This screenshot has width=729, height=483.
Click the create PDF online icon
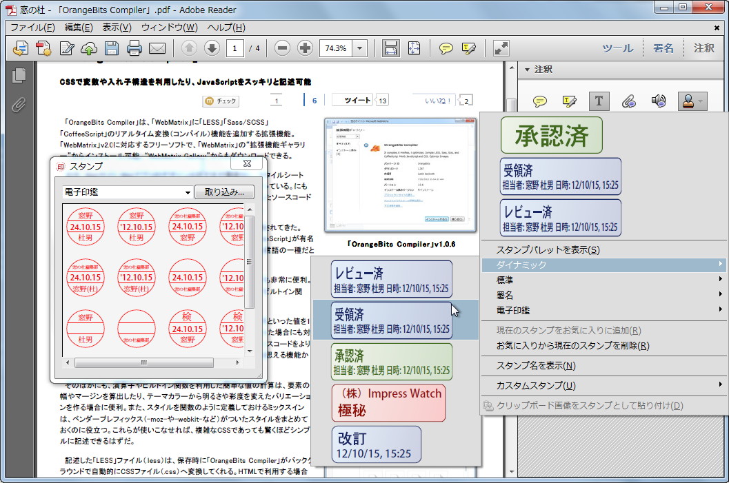click(x=21, y=48)
